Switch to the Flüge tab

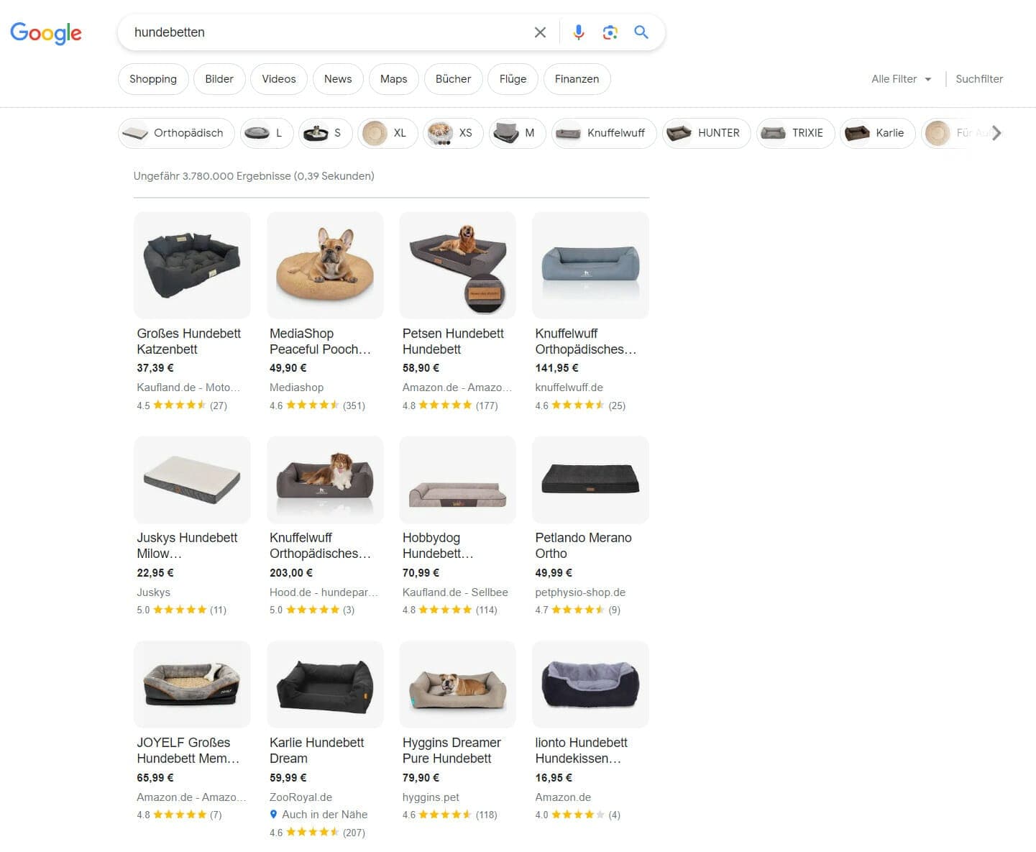513,79
